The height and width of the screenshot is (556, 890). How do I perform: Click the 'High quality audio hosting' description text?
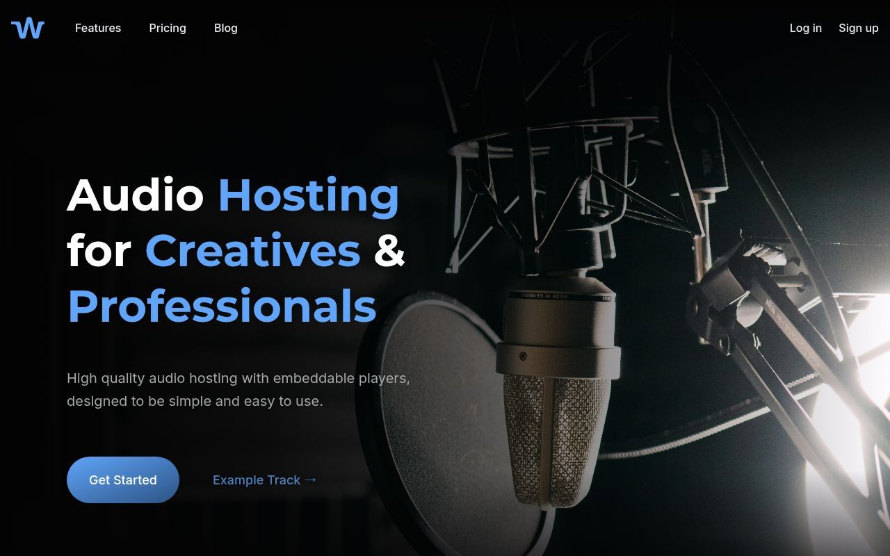238,390
